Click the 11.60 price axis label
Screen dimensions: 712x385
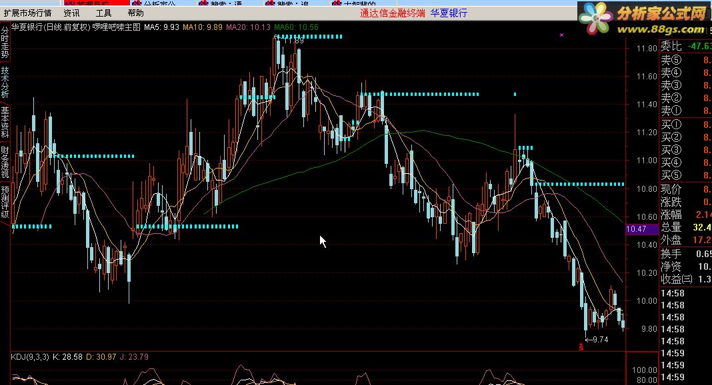(647, 77)
